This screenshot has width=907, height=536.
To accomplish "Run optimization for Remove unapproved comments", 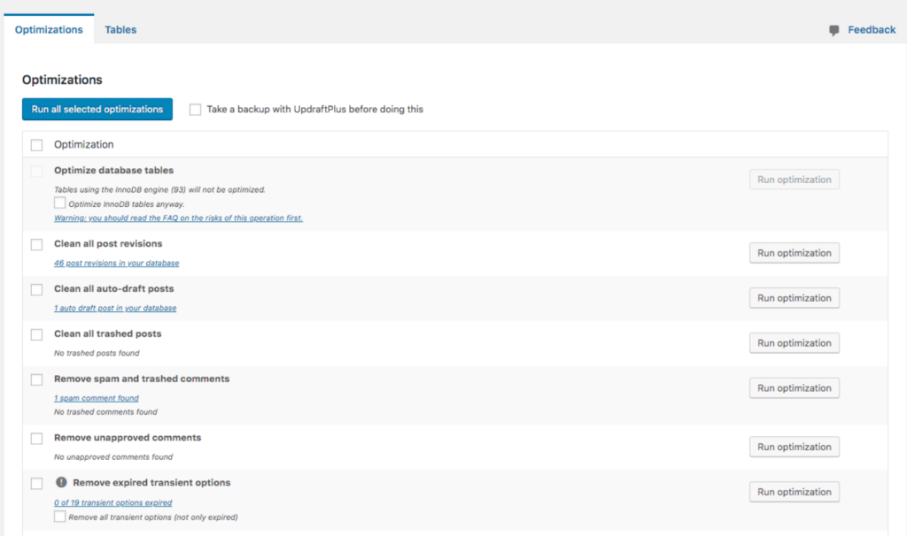I will [x=794, y=448].
